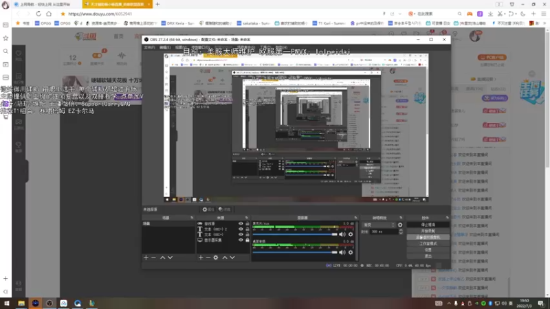Mute the desktop audio channel

[342, 252]
